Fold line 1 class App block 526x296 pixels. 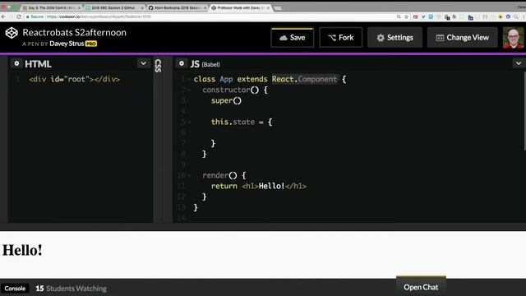190,79
